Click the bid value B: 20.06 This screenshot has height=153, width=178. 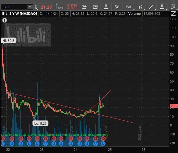pyautogui.click(x=72, y=6)
